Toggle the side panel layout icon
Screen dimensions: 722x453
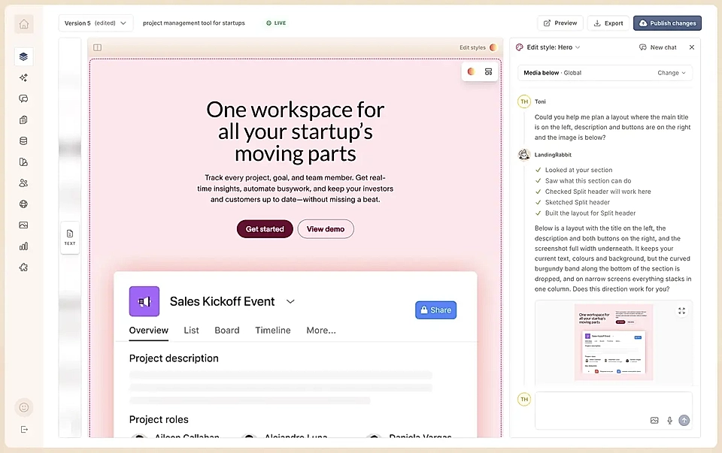[97, 47]
